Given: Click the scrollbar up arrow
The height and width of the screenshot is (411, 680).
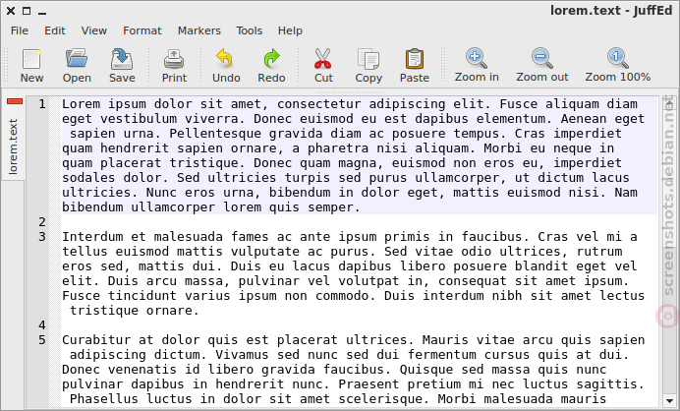Looking at the screenshot, I should [669, 103].
